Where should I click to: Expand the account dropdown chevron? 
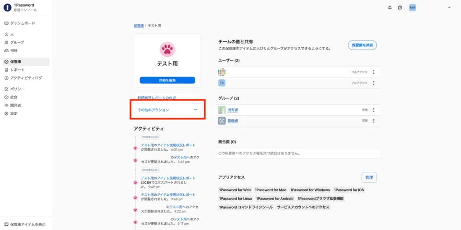pyautogui.click(x=449, y=8)
